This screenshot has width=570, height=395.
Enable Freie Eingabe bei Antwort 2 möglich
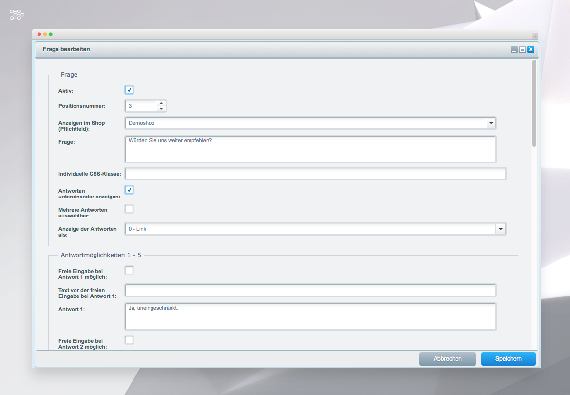click(129, 340)
